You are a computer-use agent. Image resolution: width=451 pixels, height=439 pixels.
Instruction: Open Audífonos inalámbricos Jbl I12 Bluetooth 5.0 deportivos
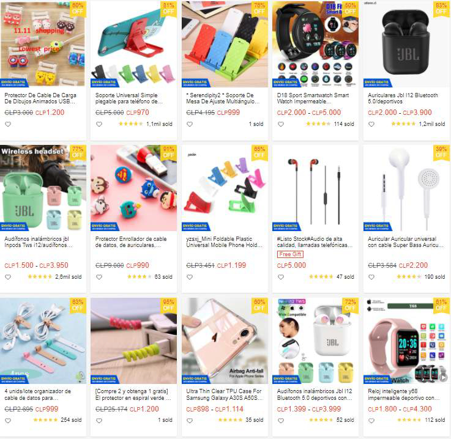pyautogui.click(x=315, y=394)
